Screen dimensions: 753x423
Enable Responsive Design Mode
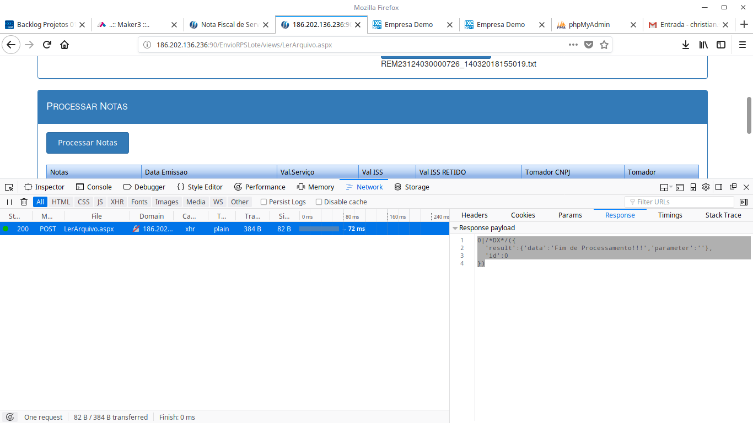(x=693, y=187)
